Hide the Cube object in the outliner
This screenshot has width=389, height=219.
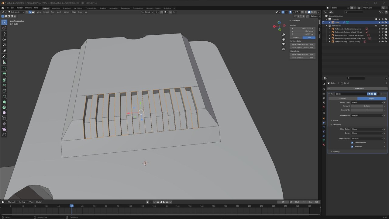382,22
